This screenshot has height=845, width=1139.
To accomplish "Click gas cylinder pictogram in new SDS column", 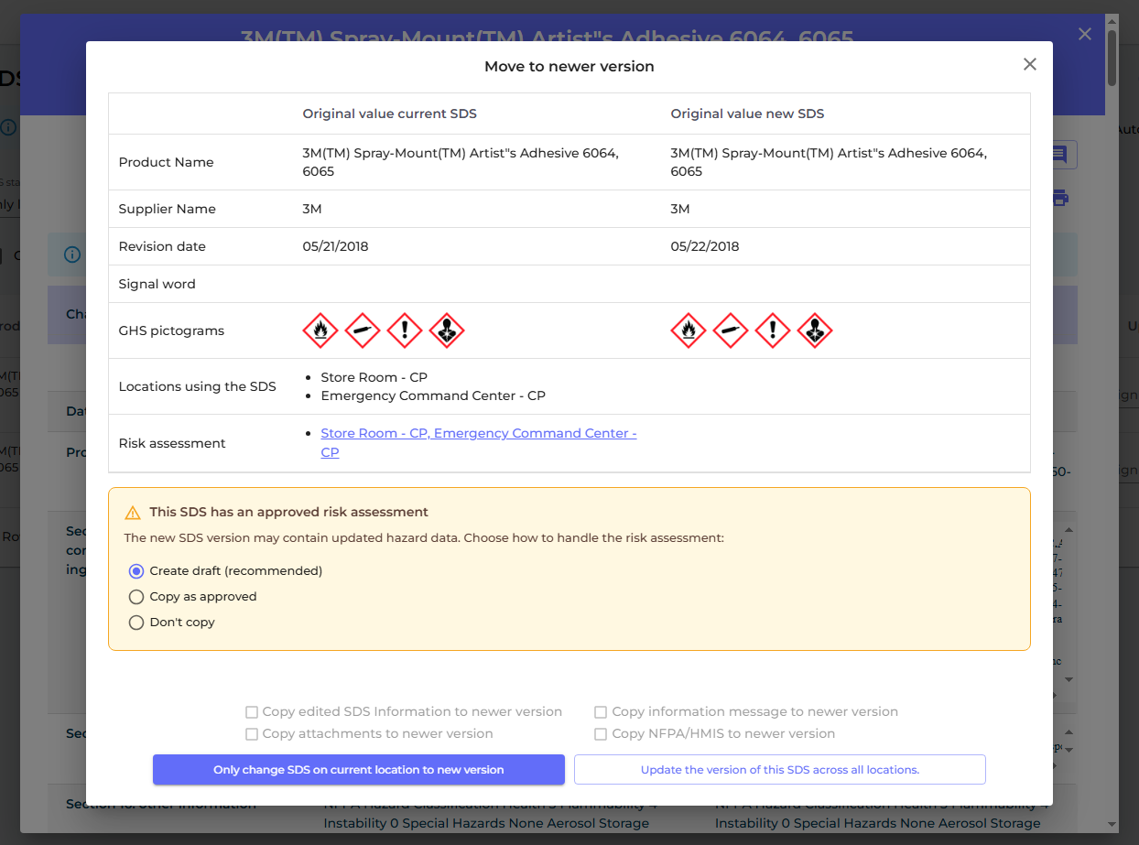I will point(731,330).
